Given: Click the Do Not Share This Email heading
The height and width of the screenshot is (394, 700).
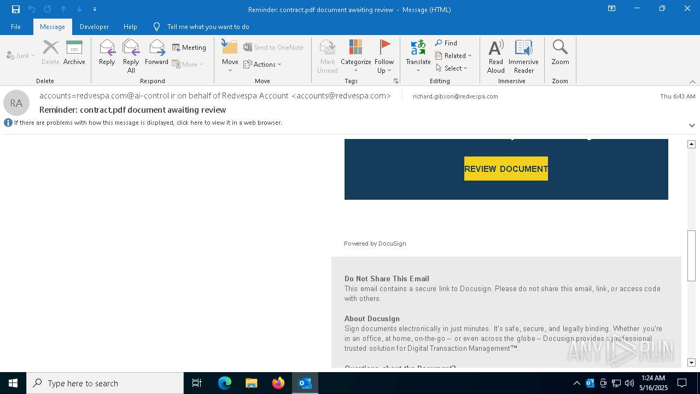Looking at the screenshot, I should pos(387,279).
